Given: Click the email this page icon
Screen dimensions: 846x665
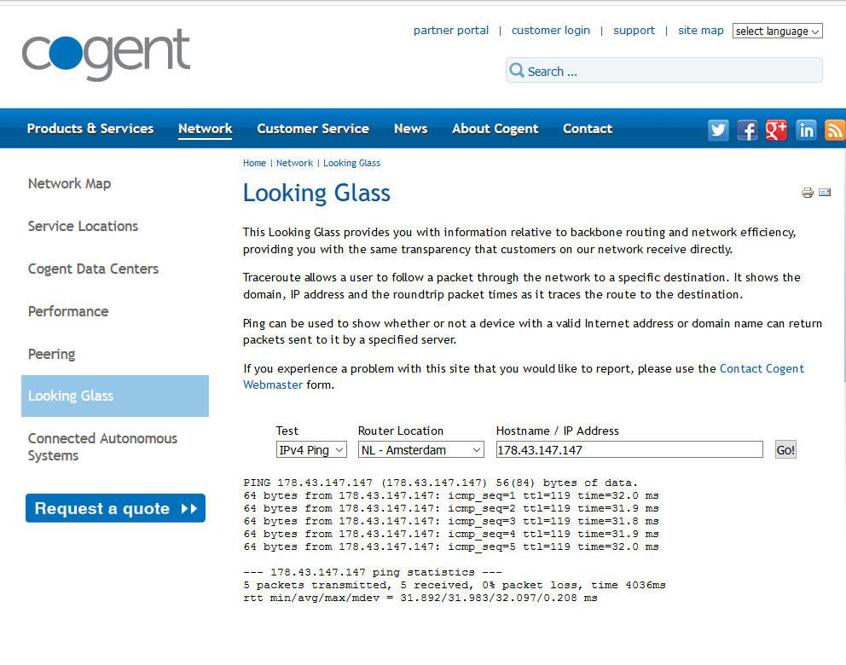Looking at the screenshot, I should click(825, 192).
